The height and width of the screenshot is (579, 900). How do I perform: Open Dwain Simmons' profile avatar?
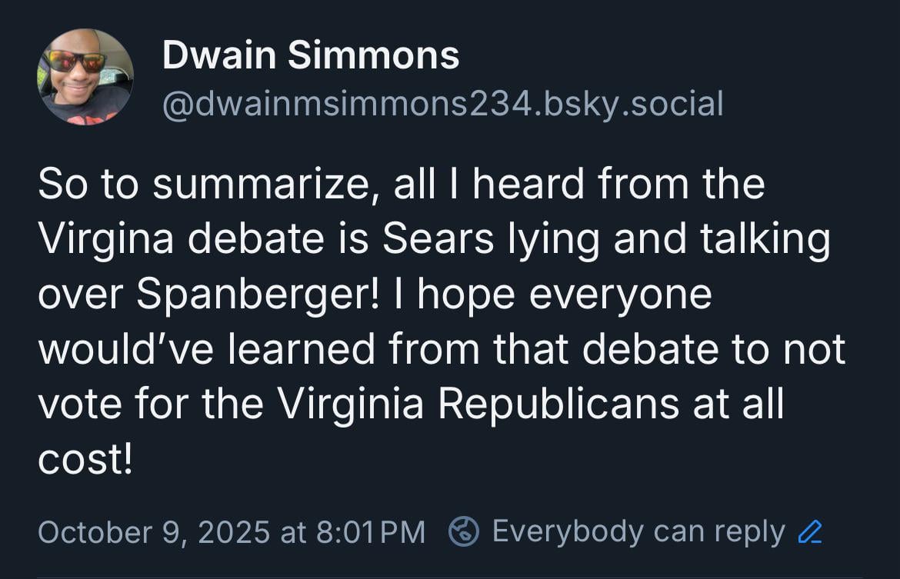85,77
